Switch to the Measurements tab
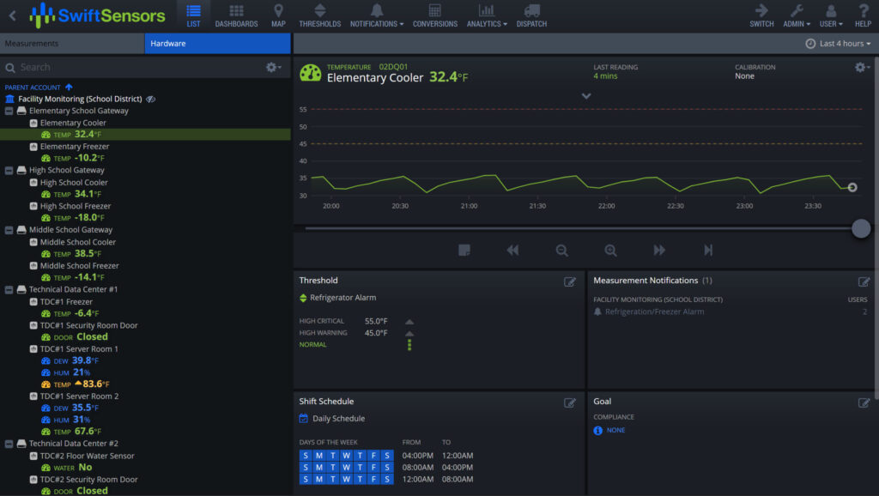Screen dimensions: 879x496 tap(72, 43)
